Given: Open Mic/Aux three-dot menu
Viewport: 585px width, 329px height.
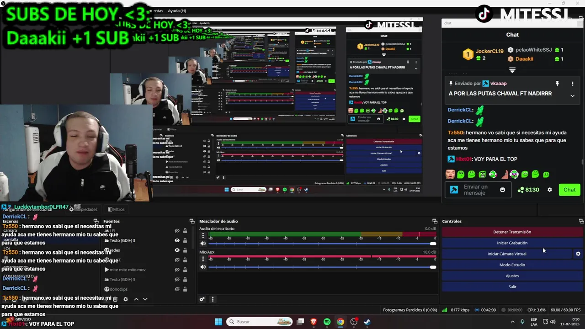Looking at the screenshot, I should click(x=203, y=259).
